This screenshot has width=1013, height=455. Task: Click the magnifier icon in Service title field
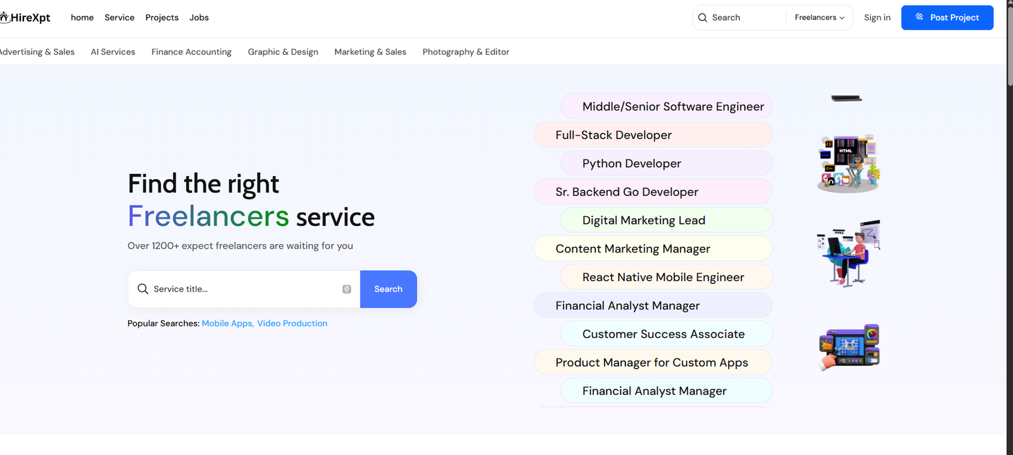click(143, 289)
